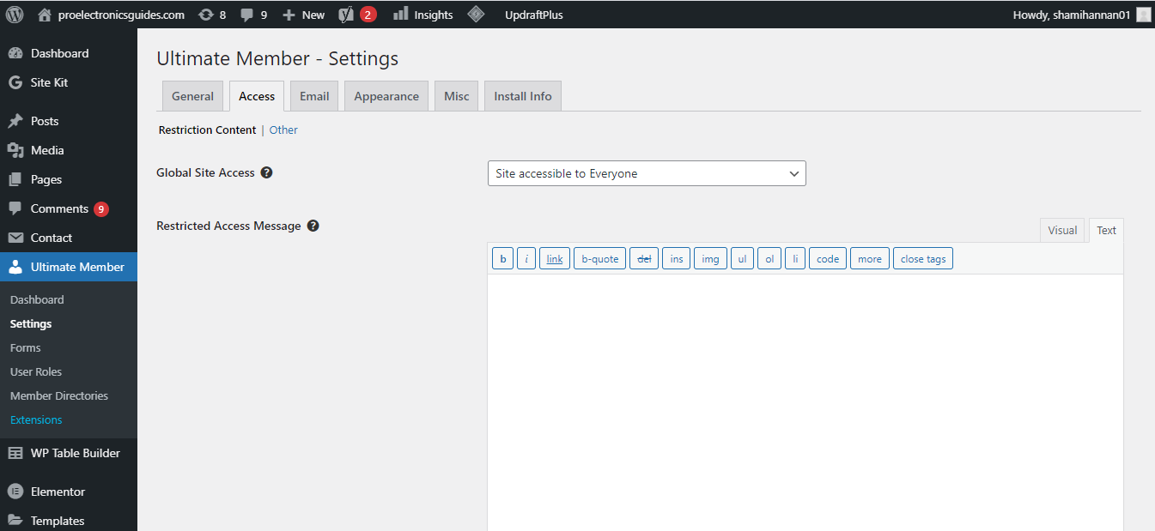
Task: Open Yoast SEO icon with 2 notifications
Action: click(346, 14)
